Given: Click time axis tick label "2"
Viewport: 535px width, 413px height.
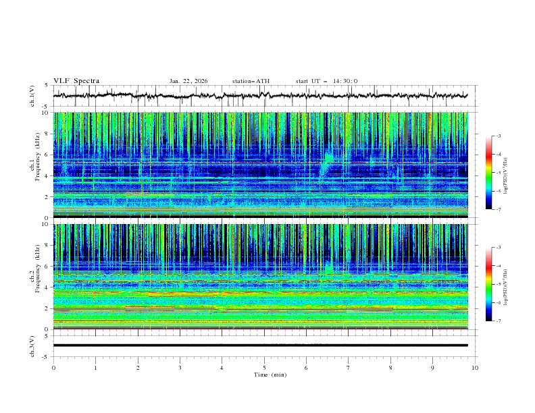Looking at the screenshot, I should 138,368.
